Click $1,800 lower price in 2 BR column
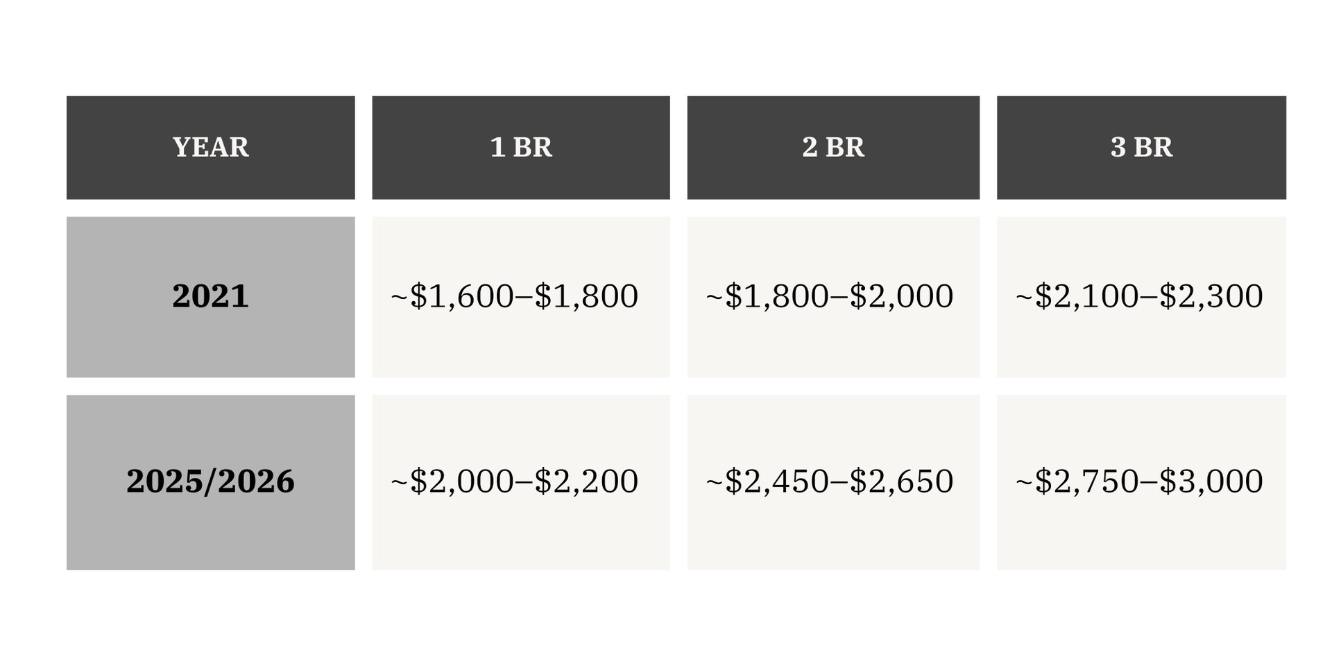Screen dimensions: 1332x666 pos(776,296)
